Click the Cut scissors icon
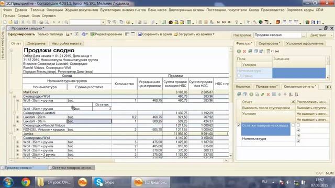 [23, 22]
